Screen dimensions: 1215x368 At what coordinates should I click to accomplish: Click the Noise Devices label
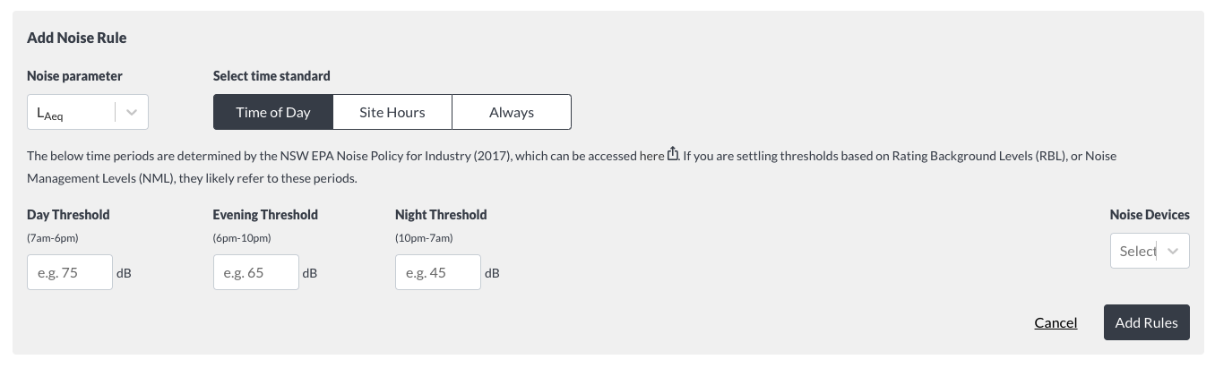1150,215
